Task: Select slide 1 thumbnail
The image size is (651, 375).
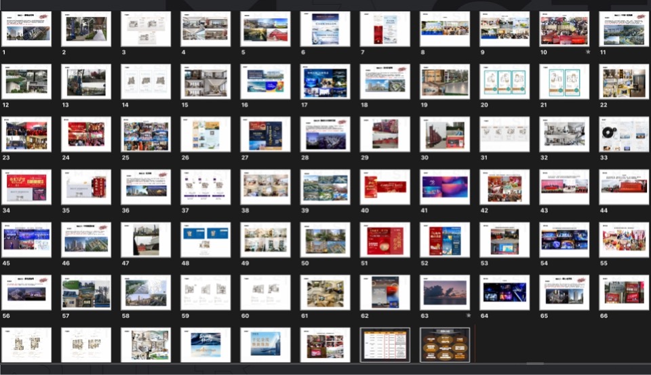Action: (26, 28)
